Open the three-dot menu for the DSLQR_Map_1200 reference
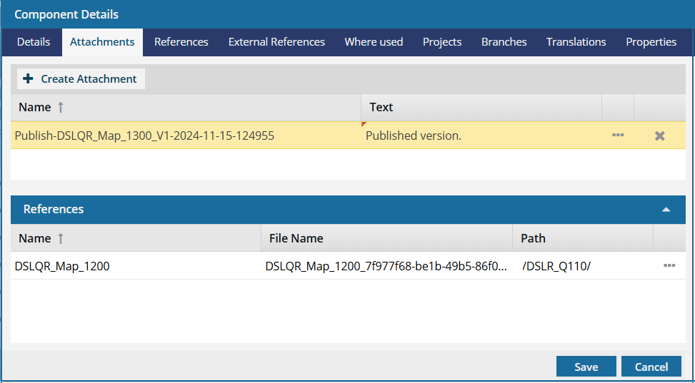 click(x=669, y=265)
